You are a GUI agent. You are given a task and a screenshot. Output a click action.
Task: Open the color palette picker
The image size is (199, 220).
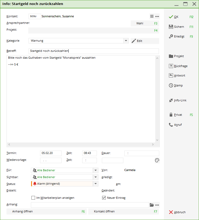point(157,161)
